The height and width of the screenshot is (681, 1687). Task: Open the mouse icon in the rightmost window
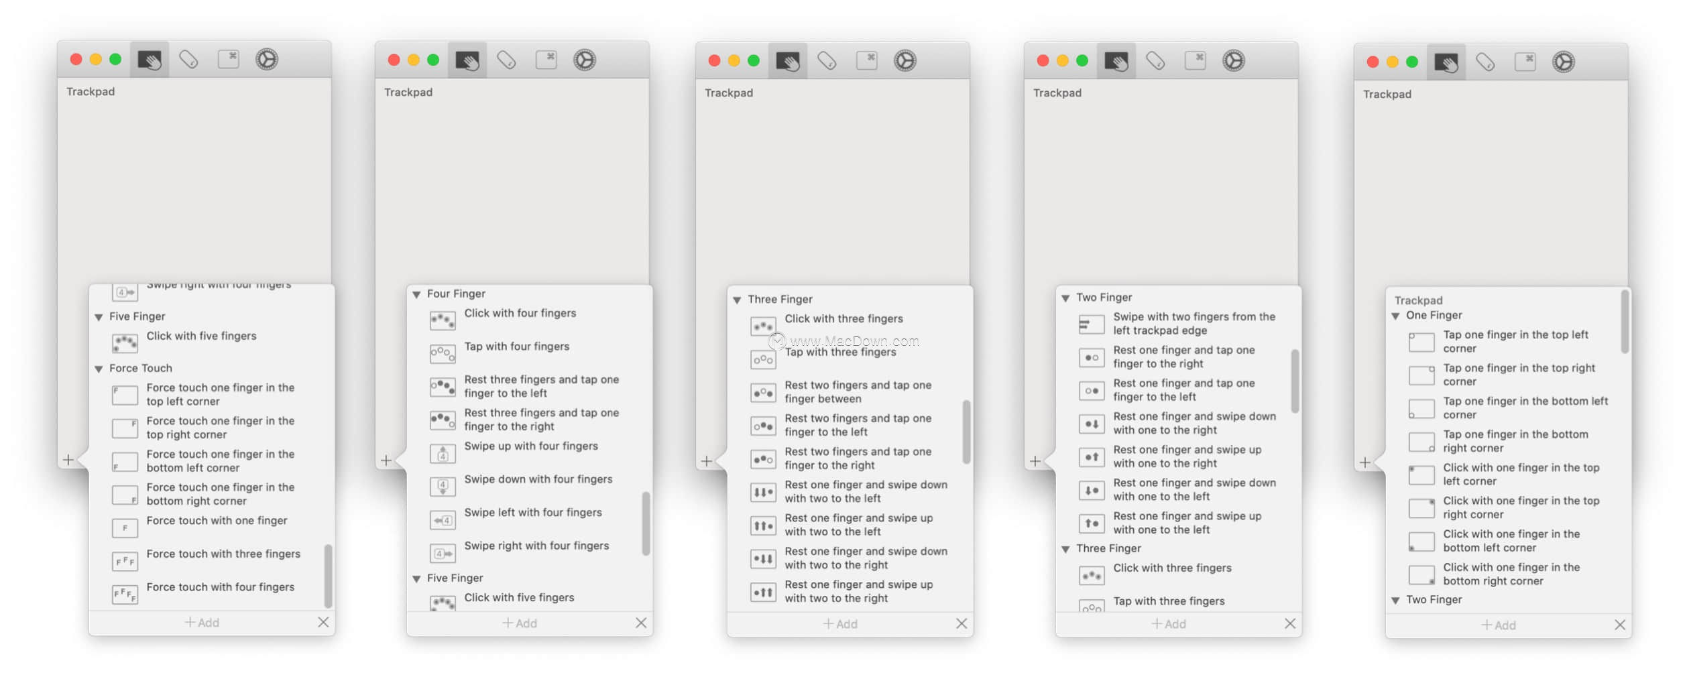tap(1485, 62)
